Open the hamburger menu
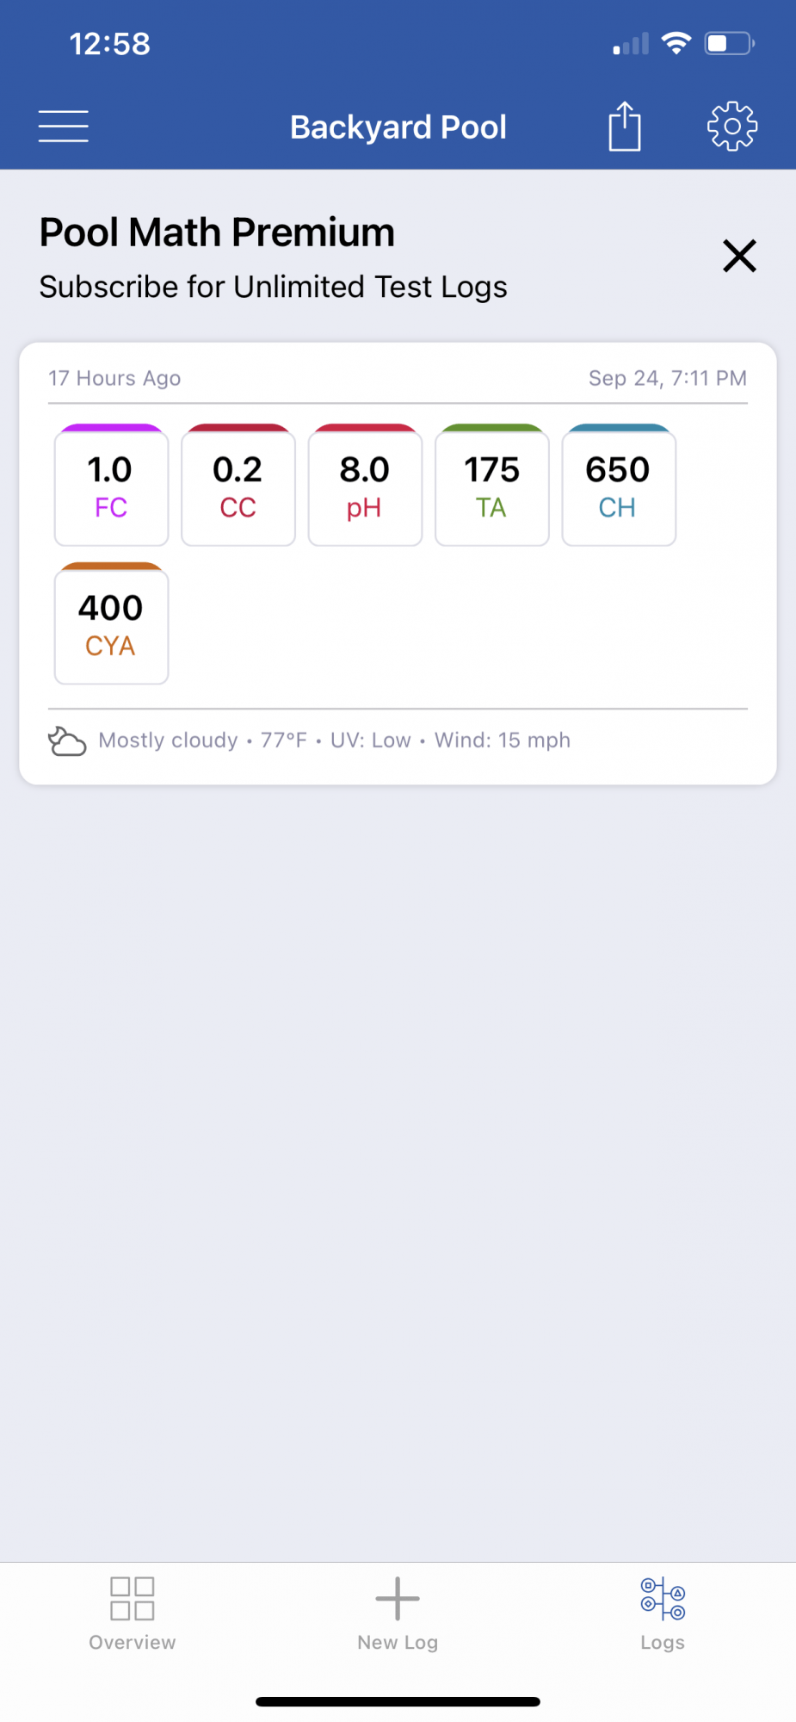Viewport: 796px width, 1722px height. click(64, 127)
